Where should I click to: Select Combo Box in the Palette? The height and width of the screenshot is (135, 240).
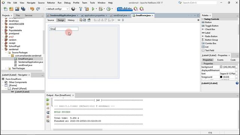tap(211, 43)
